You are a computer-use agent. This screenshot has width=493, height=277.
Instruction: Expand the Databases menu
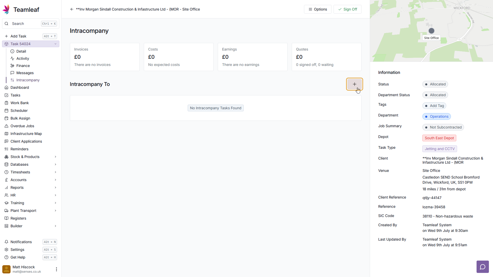coord(55,164)
